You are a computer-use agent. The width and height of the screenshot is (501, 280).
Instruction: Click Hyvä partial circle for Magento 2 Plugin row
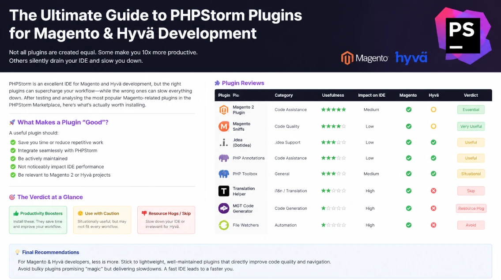tap(433, 110)
